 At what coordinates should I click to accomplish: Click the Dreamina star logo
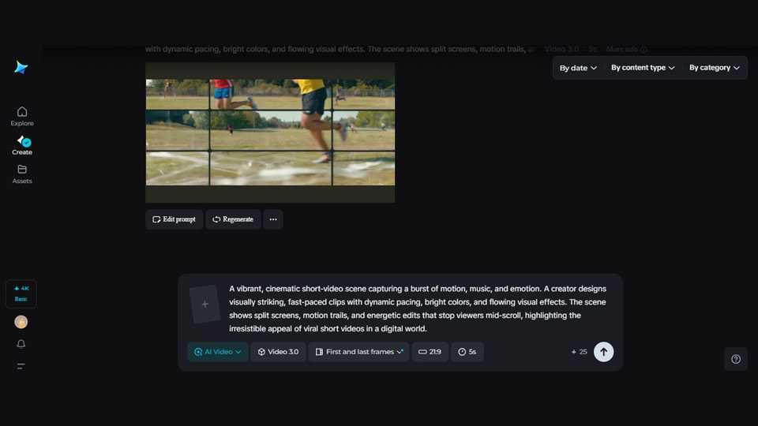click(x=21, y=67)
